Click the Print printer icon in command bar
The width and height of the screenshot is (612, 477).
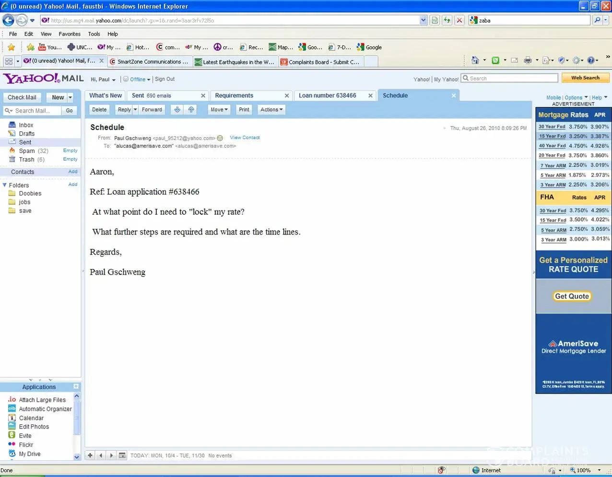click(528, 60)
